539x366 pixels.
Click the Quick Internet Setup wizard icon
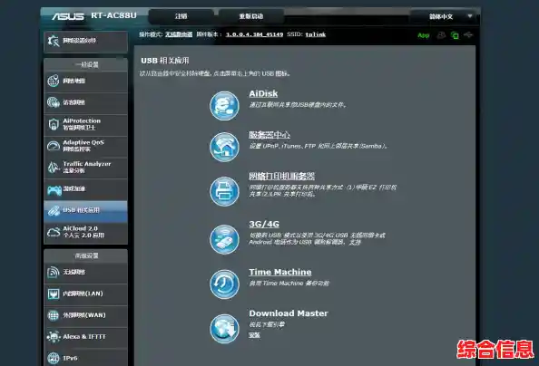click(x=54, y=41)
